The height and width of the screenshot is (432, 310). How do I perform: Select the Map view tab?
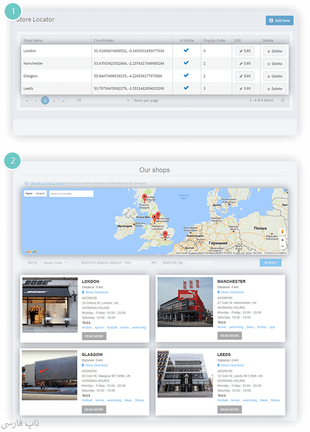29,194
